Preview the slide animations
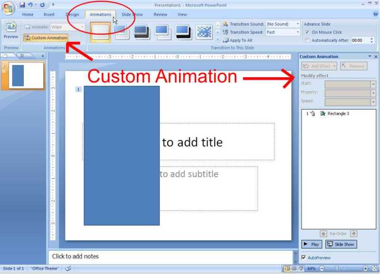 pos(11,30)
